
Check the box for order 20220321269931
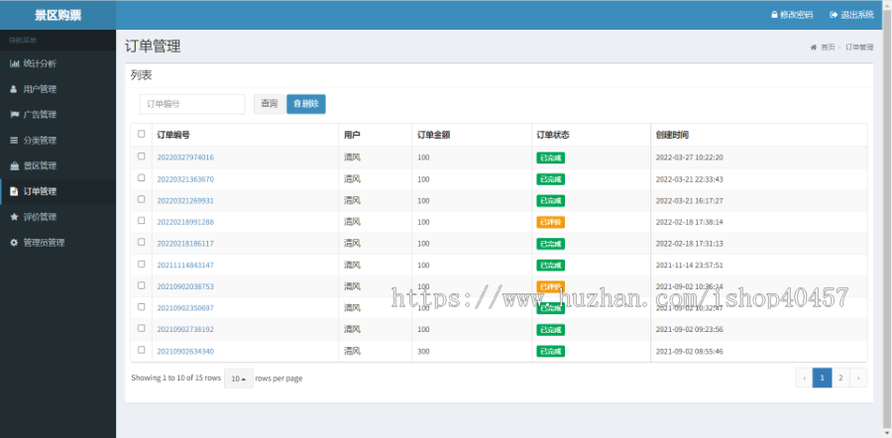pos(142,199)
